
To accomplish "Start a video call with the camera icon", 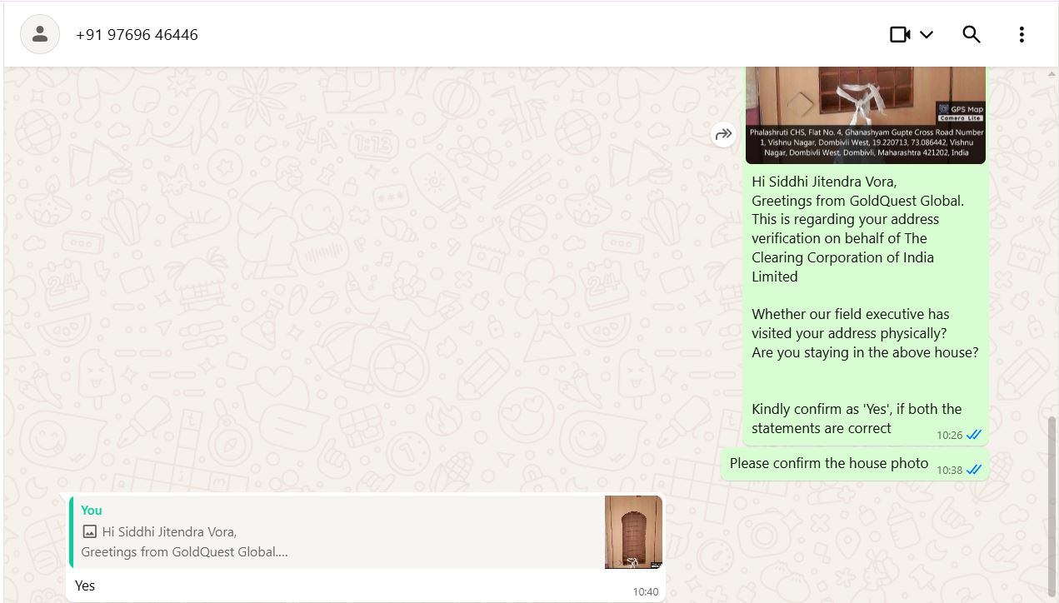I will click(900, 34).
